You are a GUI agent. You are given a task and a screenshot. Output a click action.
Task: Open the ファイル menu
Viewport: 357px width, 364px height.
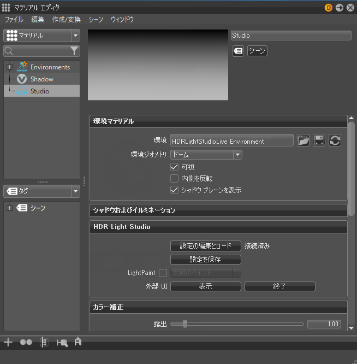(14, 20)
